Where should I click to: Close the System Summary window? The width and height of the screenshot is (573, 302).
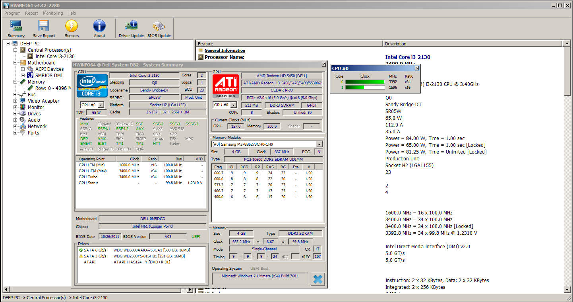tap(323, 64)
